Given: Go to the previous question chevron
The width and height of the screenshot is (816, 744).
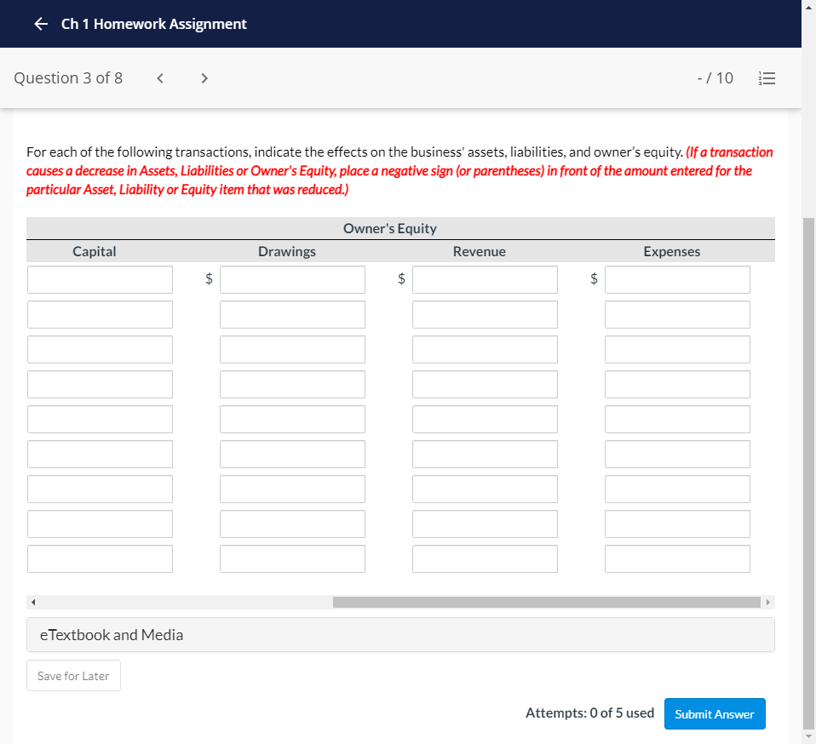Looking at the screenshot, I should (x=160, y=78).
